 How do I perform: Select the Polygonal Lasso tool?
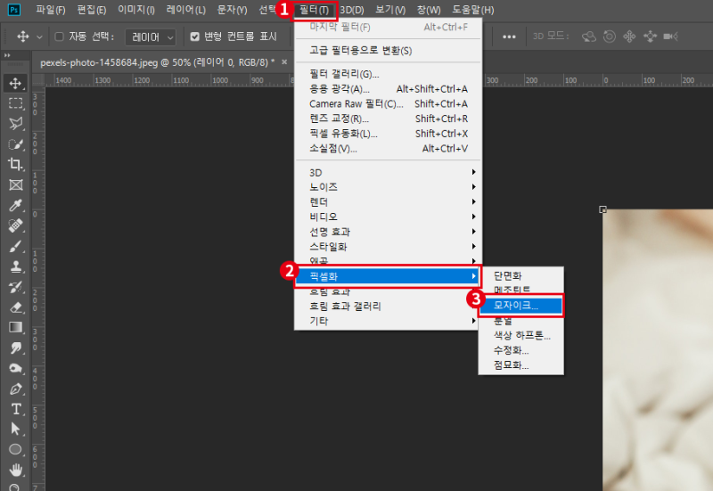coord(15,124)
